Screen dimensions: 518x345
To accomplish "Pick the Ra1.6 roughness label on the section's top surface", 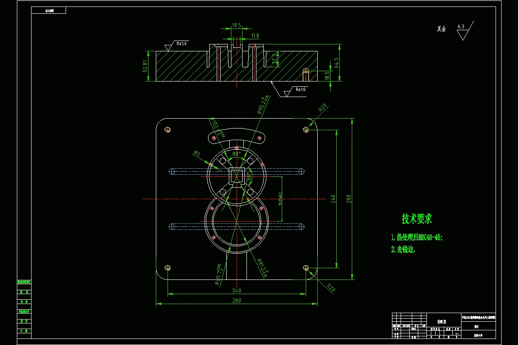I will 181,43.
